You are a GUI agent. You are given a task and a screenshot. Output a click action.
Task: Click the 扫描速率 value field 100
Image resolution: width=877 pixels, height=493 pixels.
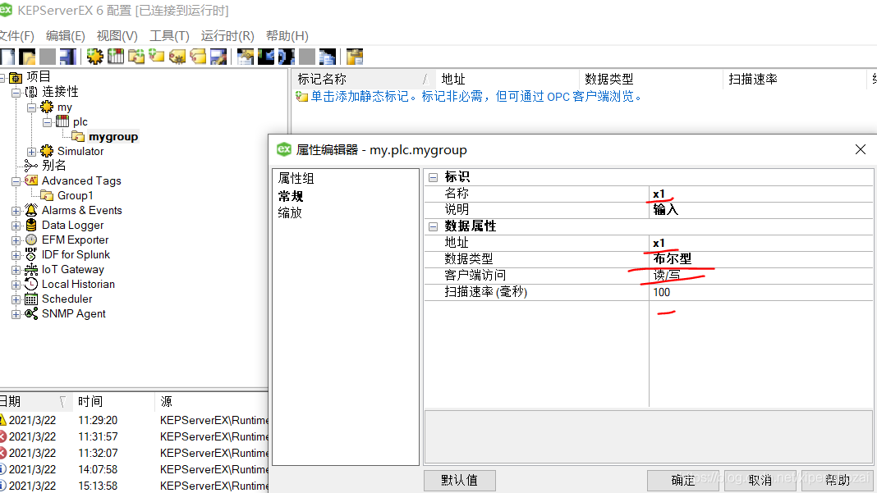pyautogui.click(x=760, y=292)
